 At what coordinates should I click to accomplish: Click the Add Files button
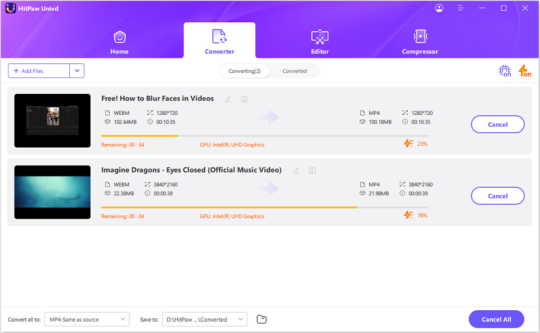click(x=39, y=71)
